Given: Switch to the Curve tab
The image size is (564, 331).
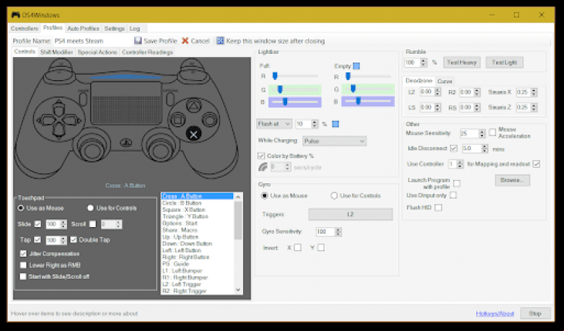Looking at the screenshot, I should 444,81.
